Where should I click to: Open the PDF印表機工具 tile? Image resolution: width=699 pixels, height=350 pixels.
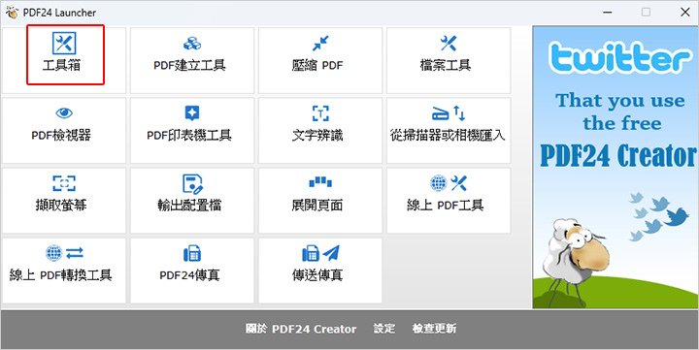[x=192, y=131]
